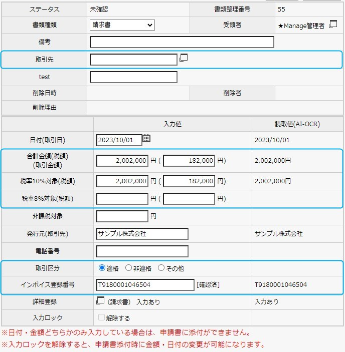Edit the 合計金額 tax amount field
This screenshot has width=345, height=352.
[189, 161]
